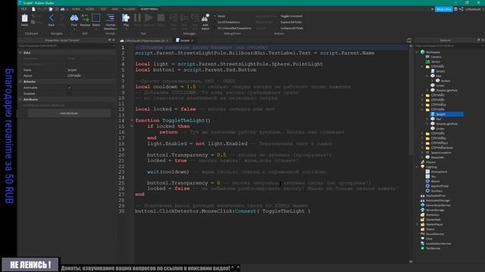Click the Filter Properties search field
This screenshot has width=485, height=272.
click(66, 45)
